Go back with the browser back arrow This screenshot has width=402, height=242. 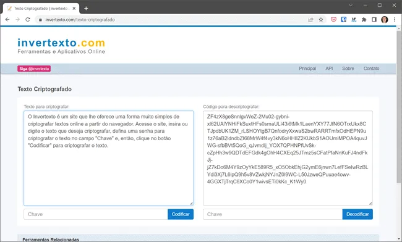[7, 20]
